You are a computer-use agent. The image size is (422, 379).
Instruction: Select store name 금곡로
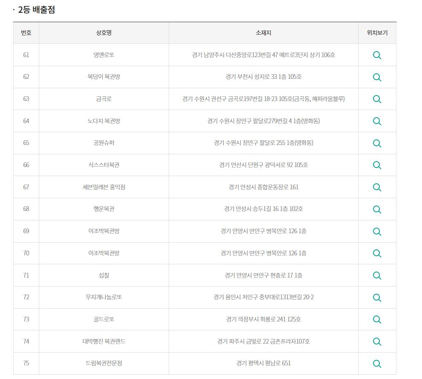pyautogui.click(x=104, y=99)
